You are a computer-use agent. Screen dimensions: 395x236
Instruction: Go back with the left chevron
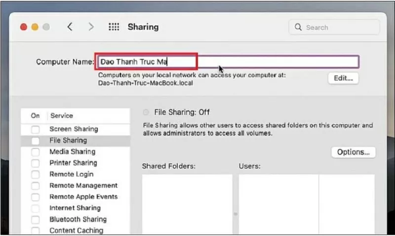pyautogui.click(x=70, y=27)
